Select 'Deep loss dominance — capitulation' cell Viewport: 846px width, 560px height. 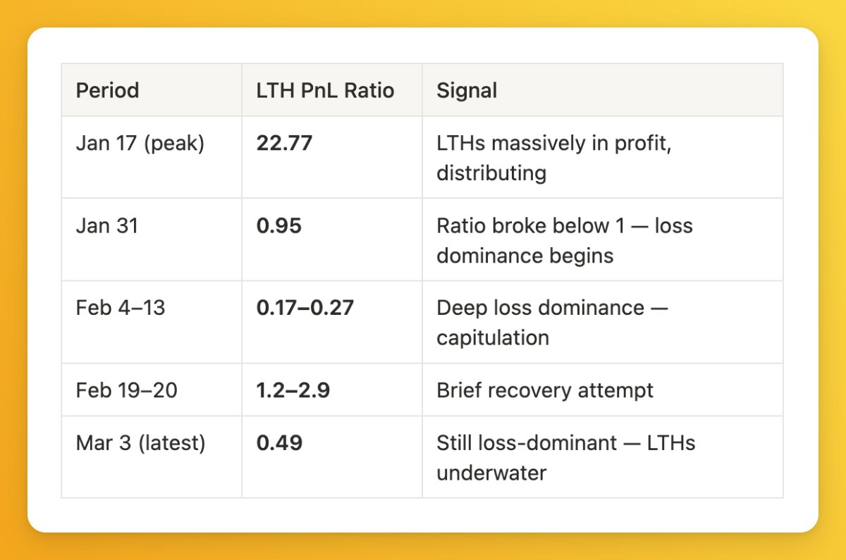[552, 322]
